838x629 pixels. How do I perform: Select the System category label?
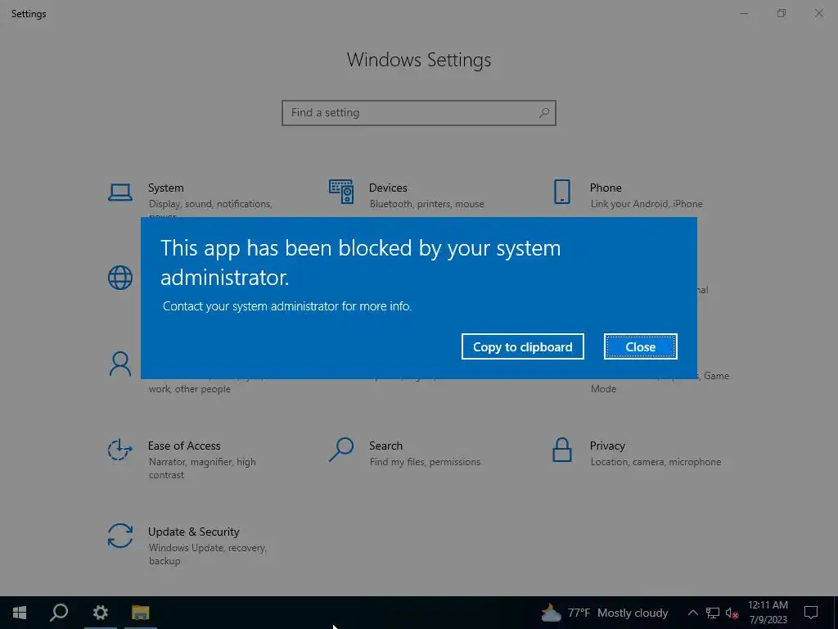pyautogui.click(x=165, y=188)
